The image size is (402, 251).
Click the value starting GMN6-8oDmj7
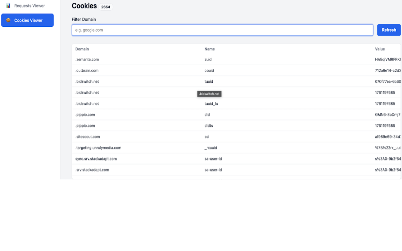[388, 115]
